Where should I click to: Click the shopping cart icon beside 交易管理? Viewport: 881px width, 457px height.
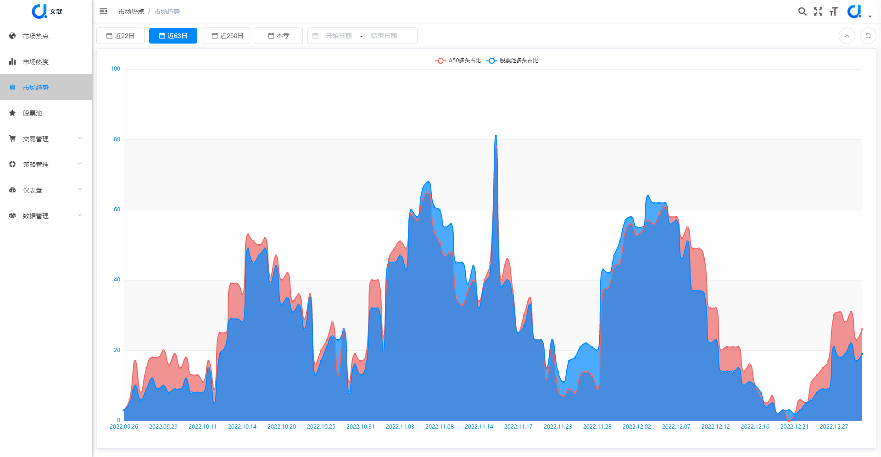click(x=12, y=138)
